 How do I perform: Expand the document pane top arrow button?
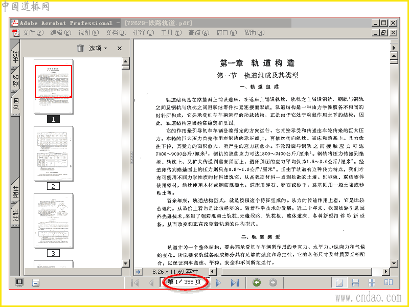coord(394,48)
